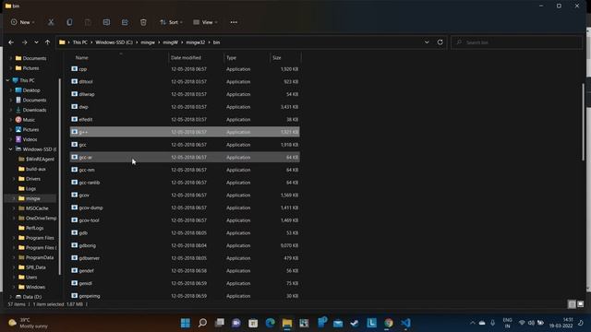The height and width of the screenshot is (332, 591).
Task: Open taskbar Search
Action: pos(202,323)
